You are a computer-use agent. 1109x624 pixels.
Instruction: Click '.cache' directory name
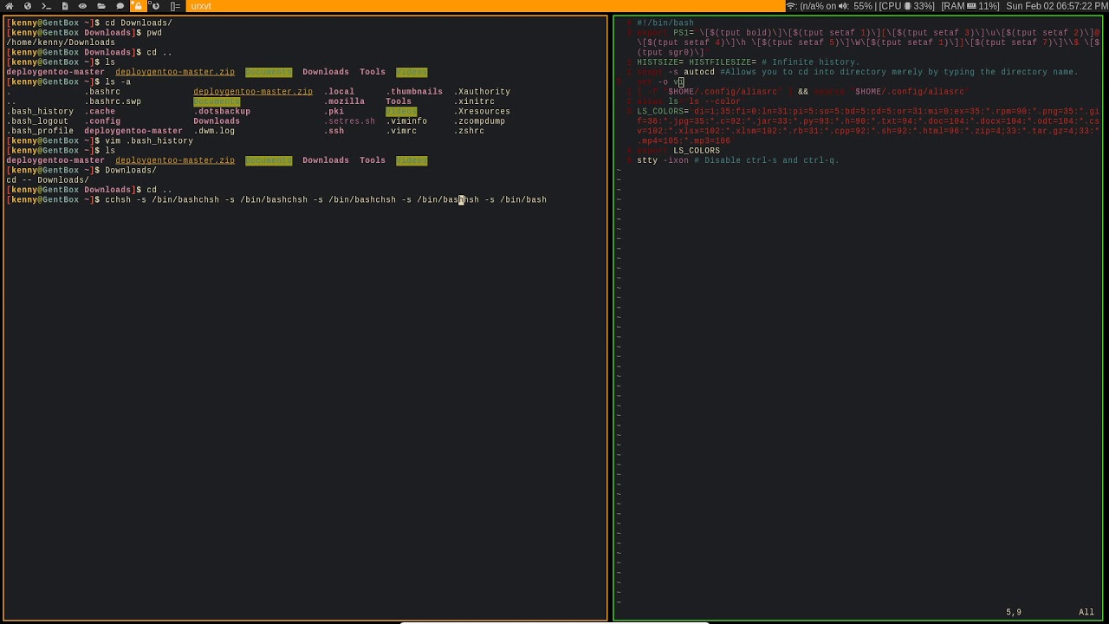point(100,111)
